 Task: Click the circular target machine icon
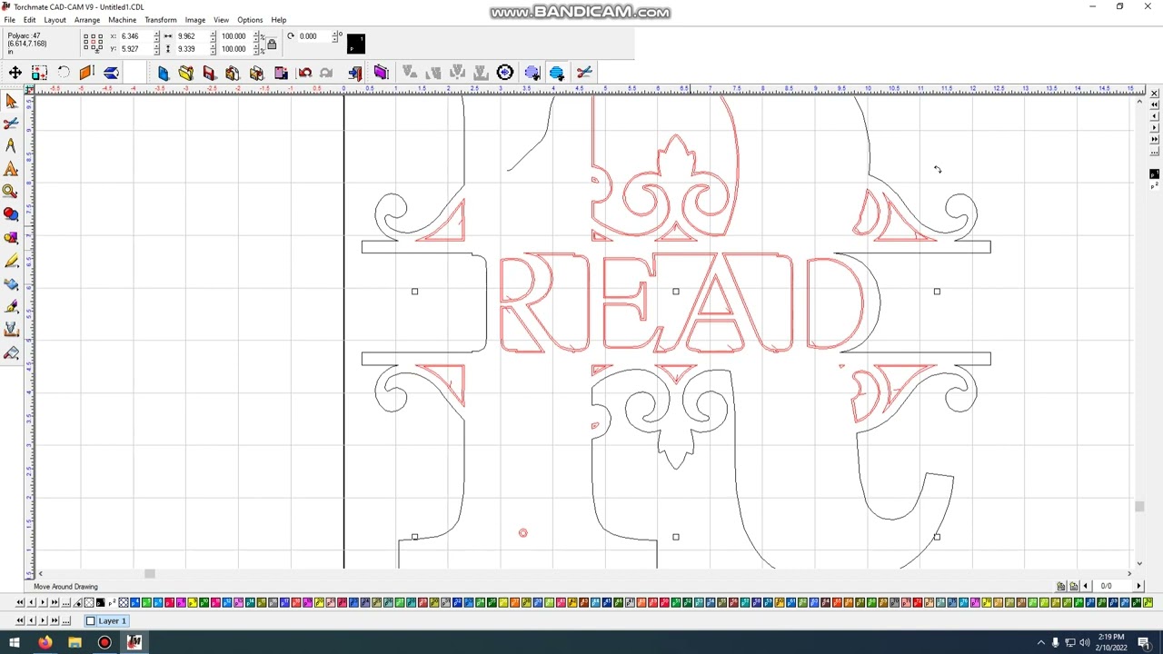(505, 73)
